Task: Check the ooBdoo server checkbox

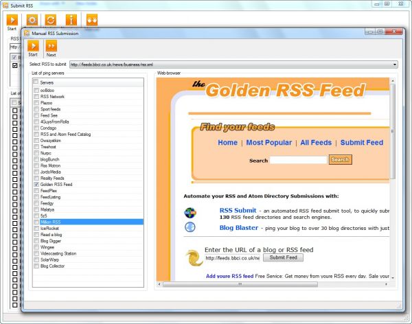Action: coord(36,90)
